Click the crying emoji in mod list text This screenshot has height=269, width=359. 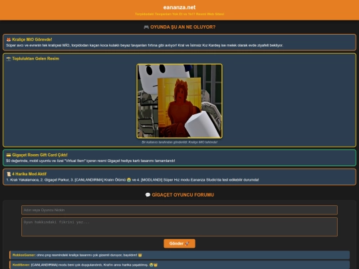[x=129, y=180]
